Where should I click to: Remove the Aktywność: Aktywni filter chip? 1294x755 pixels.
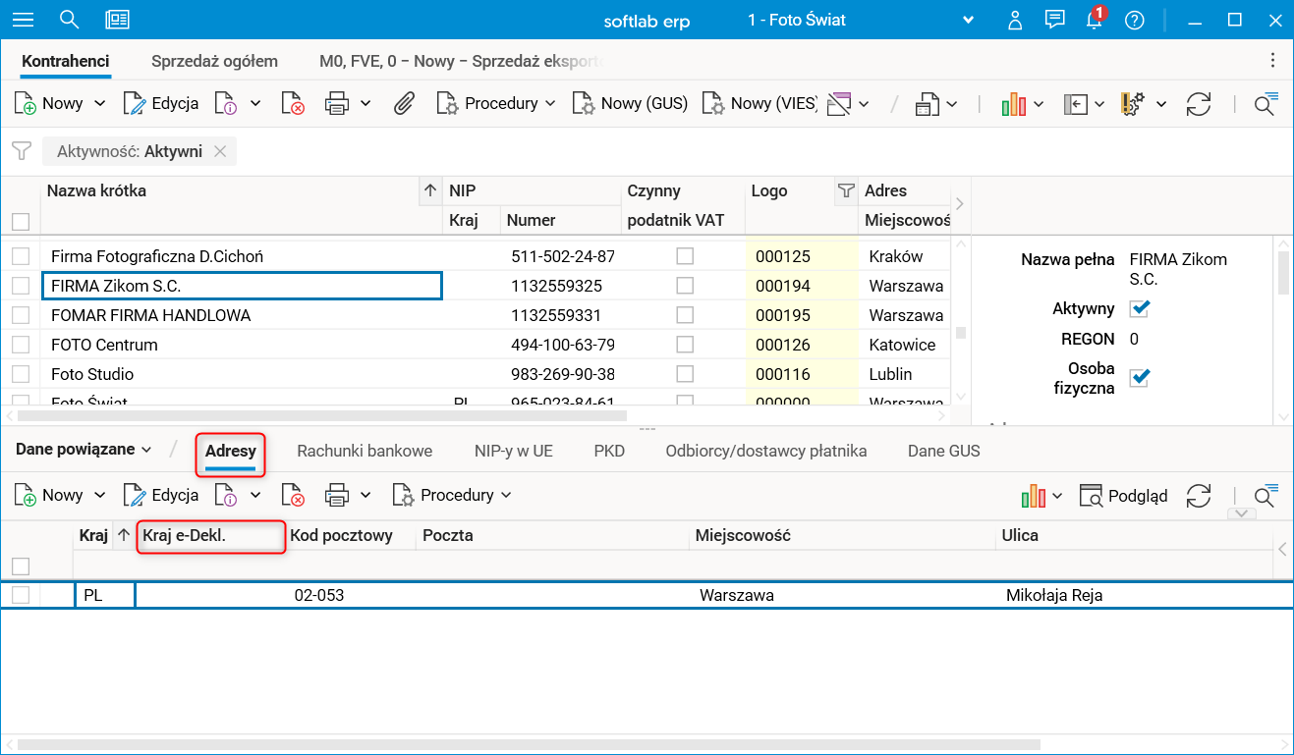pyautogui.click(x=220, y=151)
